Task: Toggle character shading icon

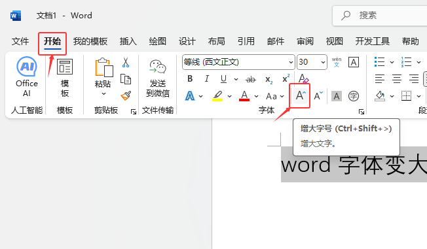Action: pyautogui.click(x=337, y=96)
